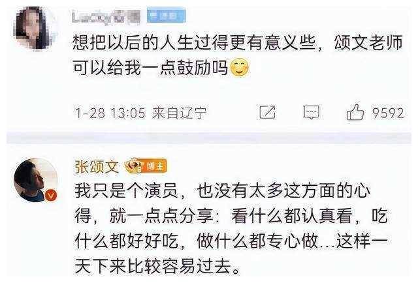The height and width of the screenshot is (283, 418).
Task: Click the smiling emoji in the comment
Action: point(240,68)
